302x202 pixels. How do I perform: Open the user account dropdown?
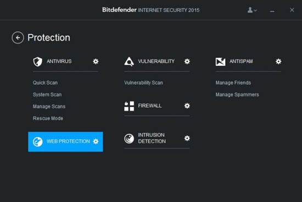tap(252, 10)
